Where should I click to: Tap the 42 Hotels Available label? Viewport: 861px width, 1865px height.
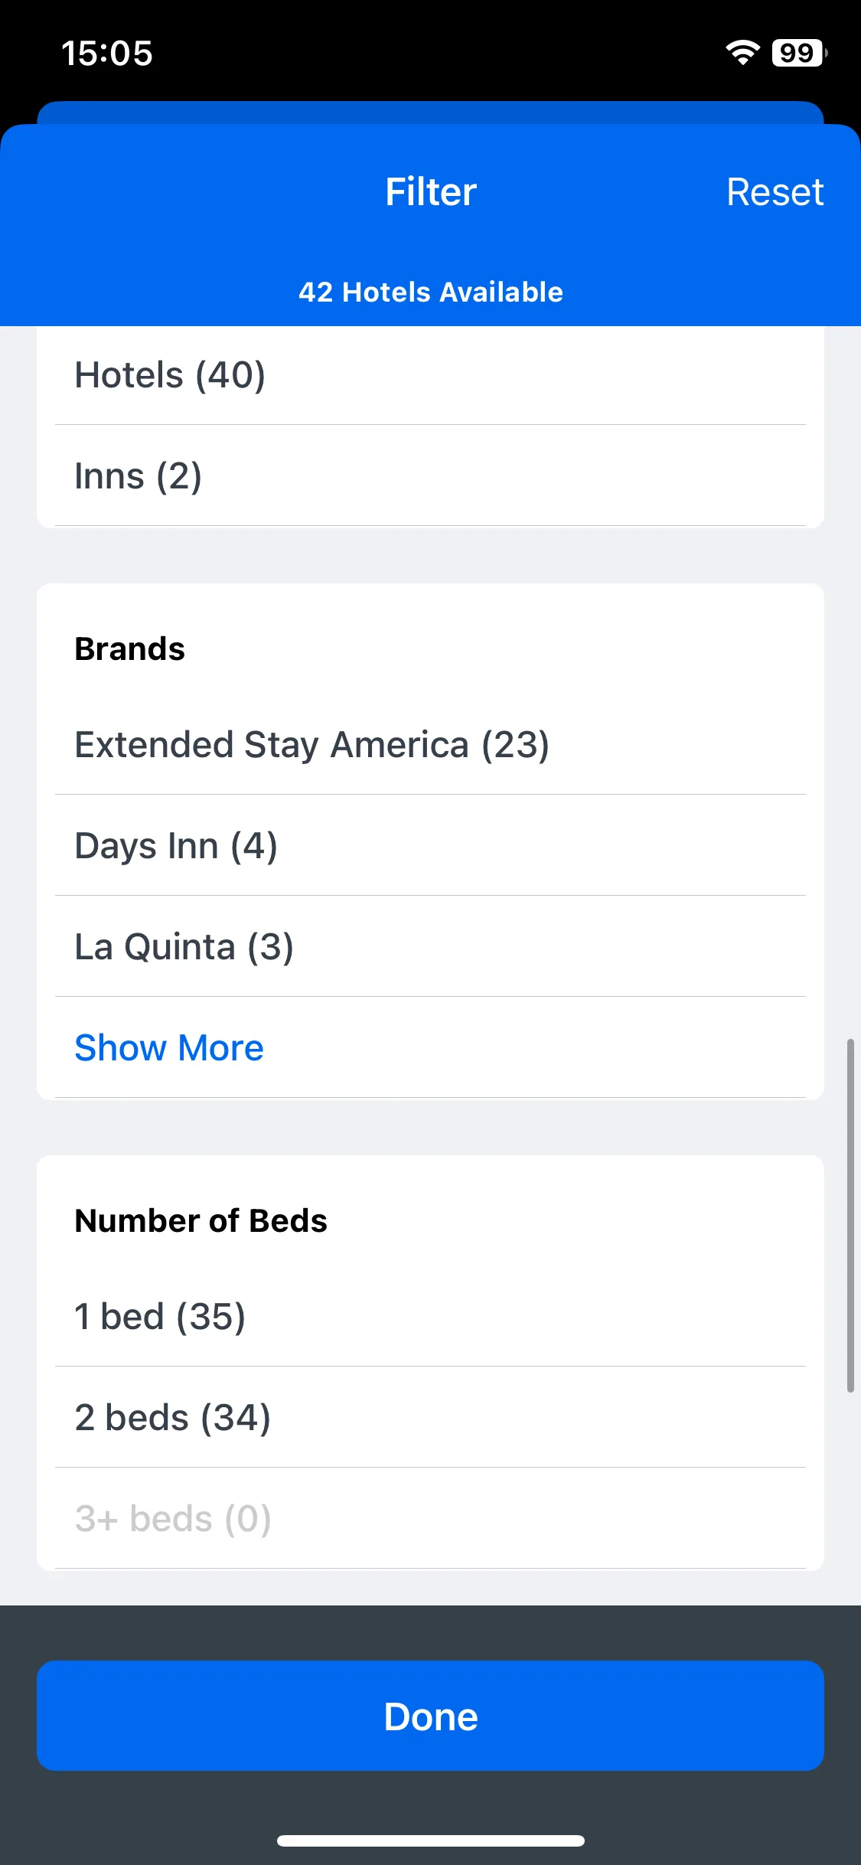(431, 292)
